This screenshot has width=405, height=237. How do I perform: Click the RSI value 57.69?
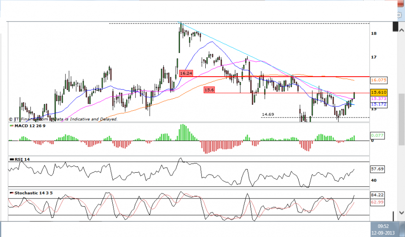click(x=377, y=169)
